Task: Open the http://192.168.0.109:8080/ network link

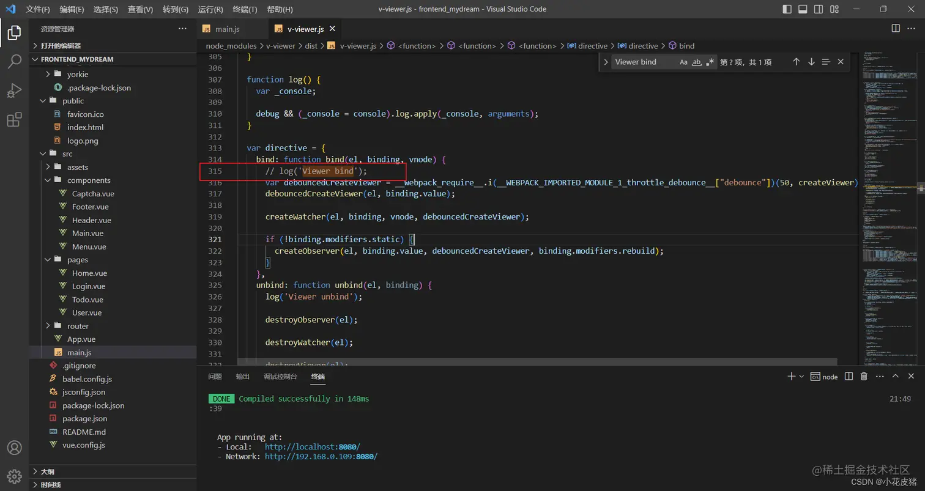Action: [321, 457]
